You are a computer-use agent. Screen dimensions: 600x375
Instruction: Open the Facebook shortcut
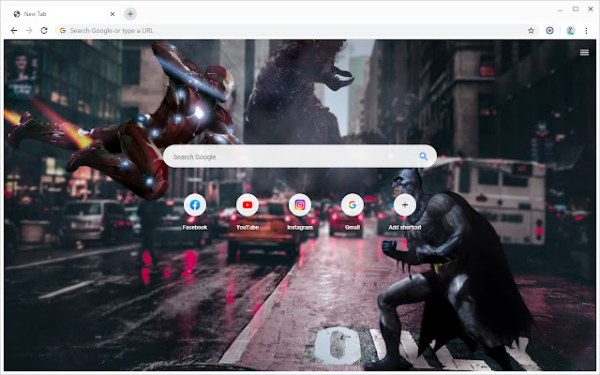195,205
